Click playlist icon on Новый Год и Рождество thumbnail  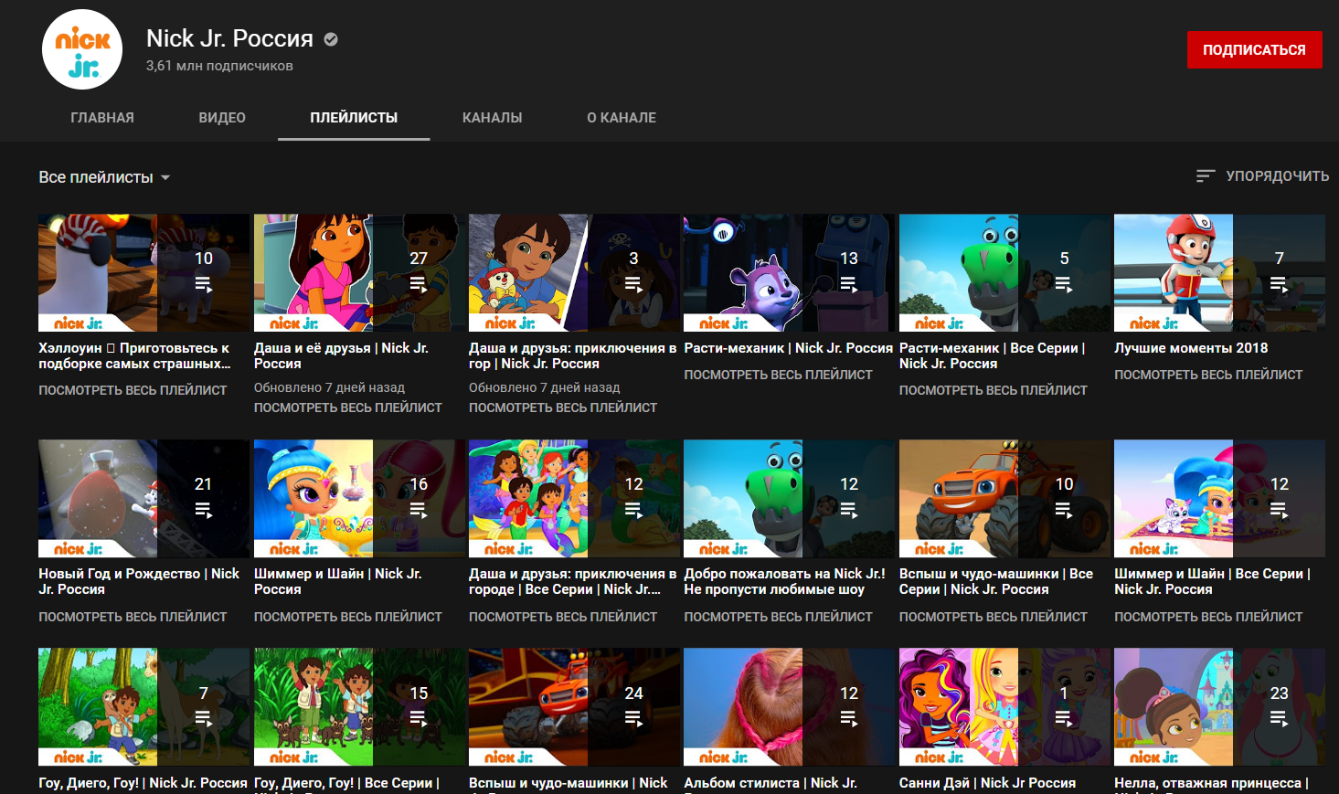click(x=203, y=511)
